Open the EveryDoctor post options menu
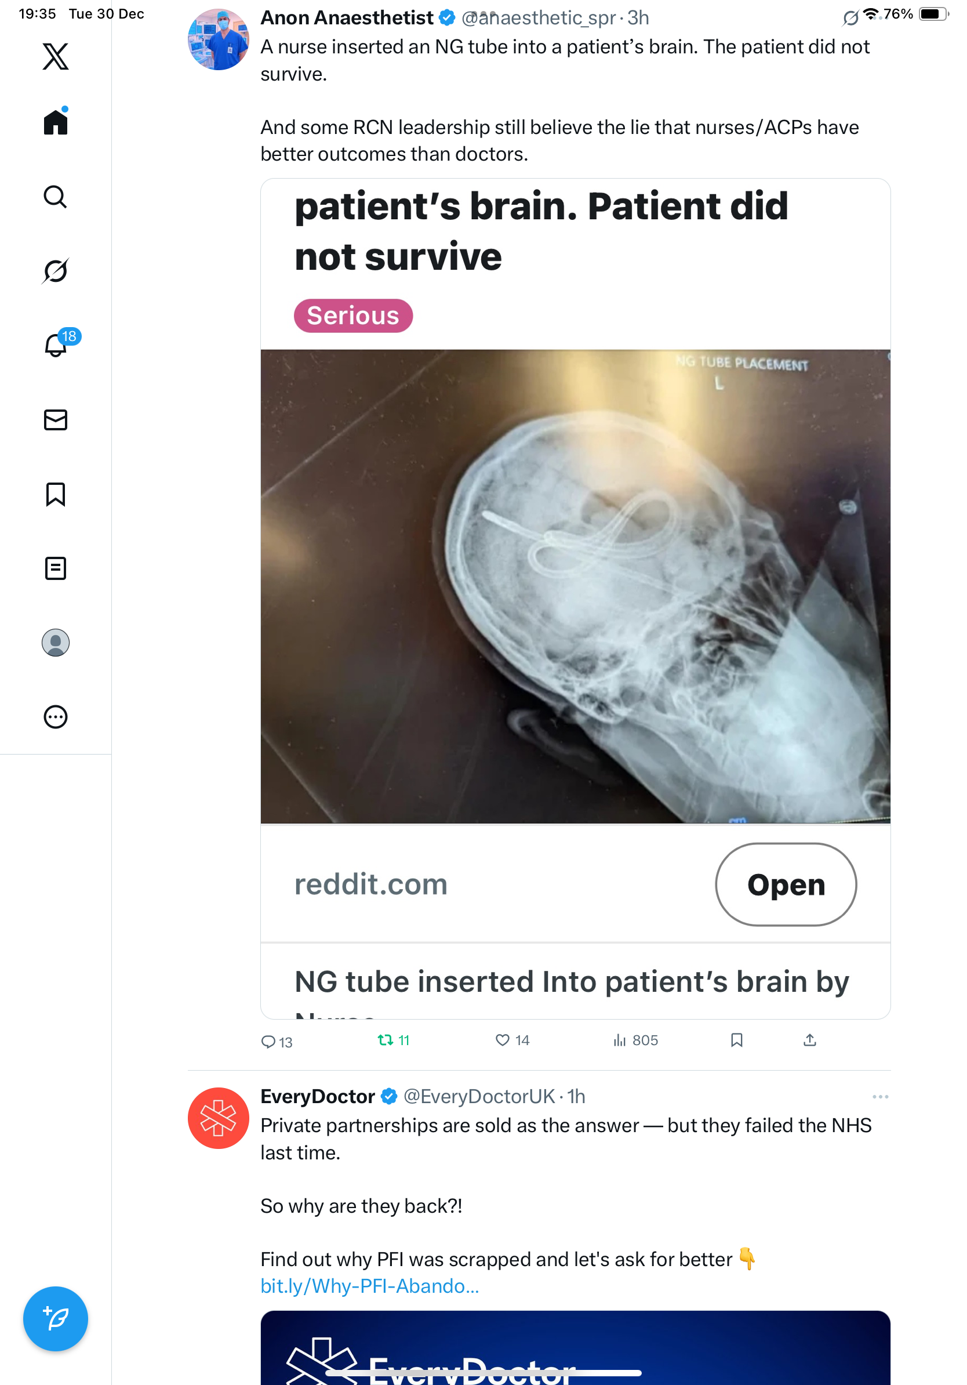 (x=880, y=1096)
